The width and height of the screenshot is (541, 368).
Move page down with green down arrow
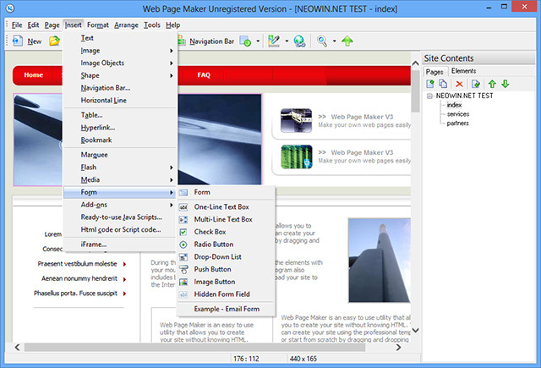(x=505, y=84)
